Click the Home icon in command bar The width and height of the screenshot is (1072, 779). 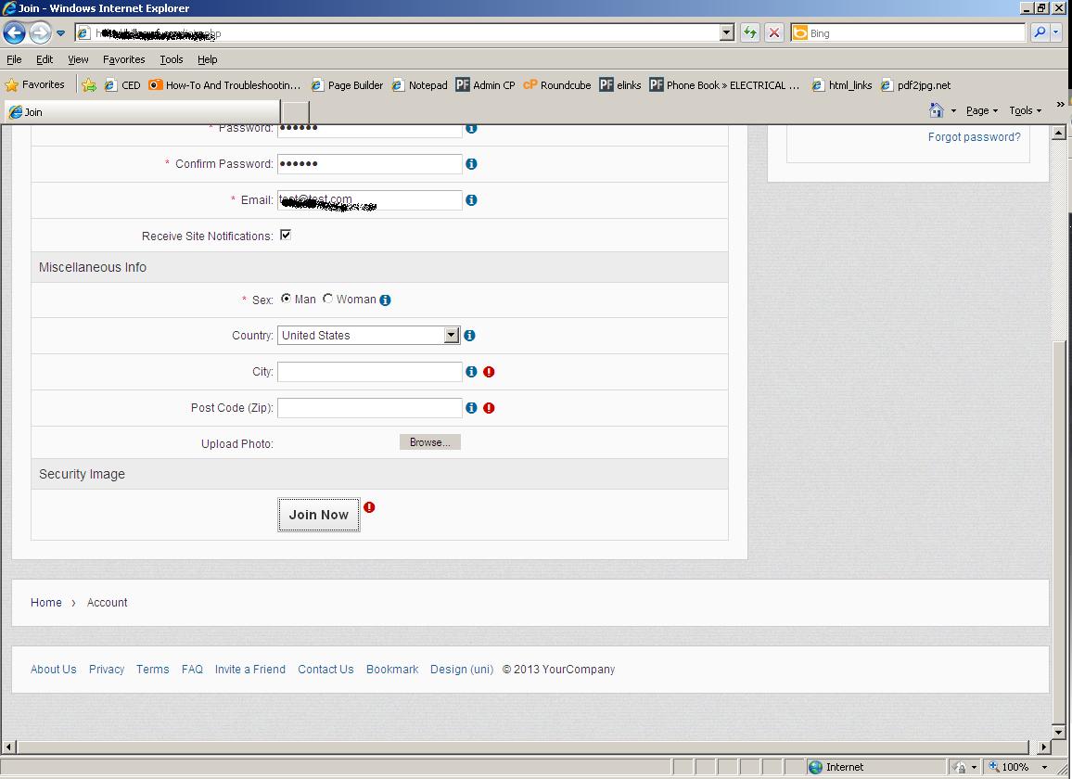[x=937, y=110]
